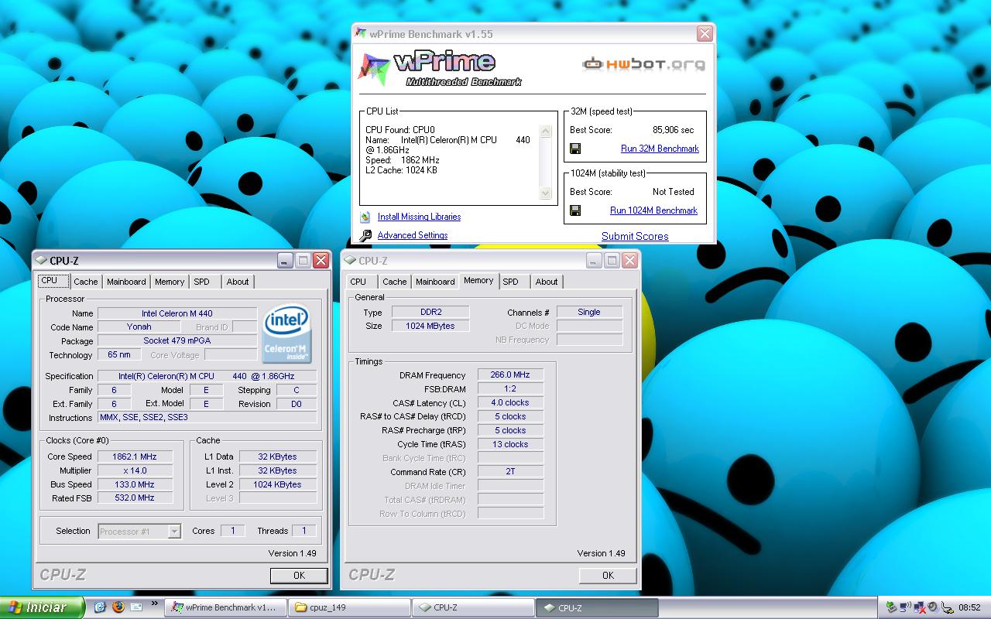Viewport: 991px width, 619px height.
Task: Select Memory tab in left CPU-Z window
Action: pyautogui.click(x=170, y=282)
